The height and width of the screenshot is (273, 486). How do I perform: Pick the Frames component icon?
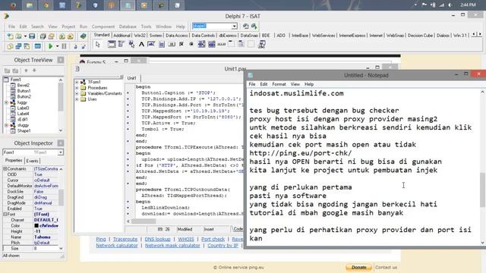pos(112,45)
